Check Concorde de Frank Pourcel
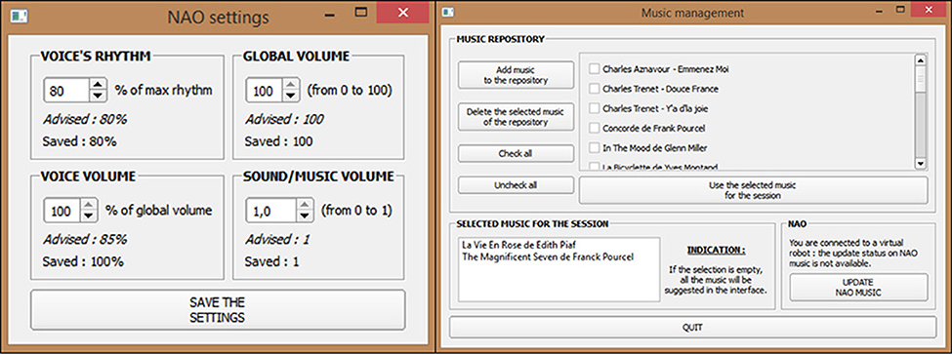 point(595,129)
